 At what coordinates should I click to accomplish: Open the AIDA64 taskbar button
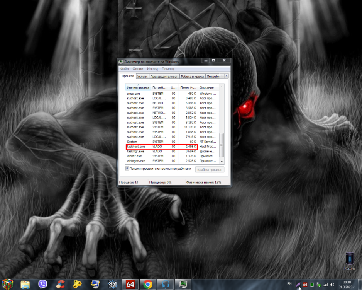pyautogui.click(x=130, y=285)
